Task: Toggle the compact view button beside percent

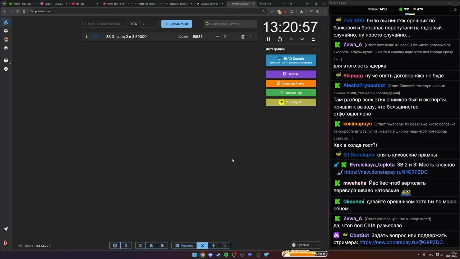Action: point(213,245)
